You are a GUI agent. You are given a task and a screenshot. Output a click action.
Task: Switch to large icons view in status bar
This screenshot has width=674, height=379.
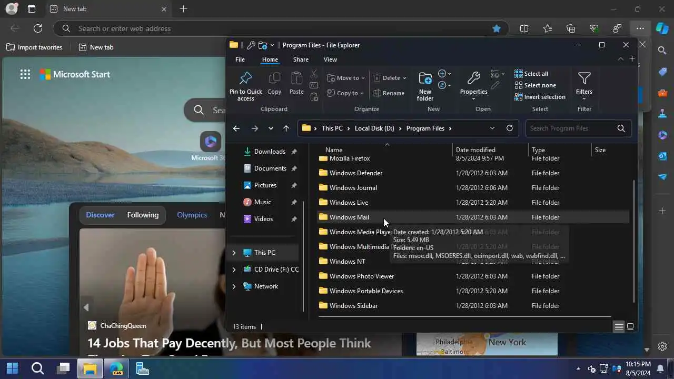pos(630,327)
